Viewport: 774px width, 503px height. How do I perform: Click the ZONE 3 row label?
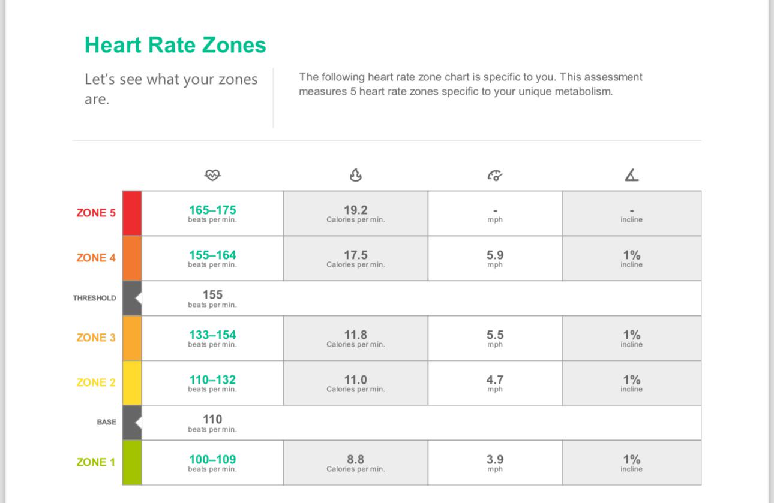(96, 338)
